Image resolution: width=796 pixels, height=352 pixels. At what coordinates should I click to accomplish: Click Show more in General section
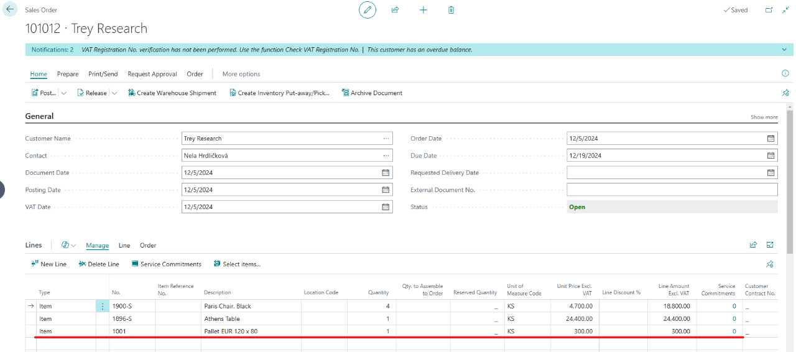click(764, 117)
